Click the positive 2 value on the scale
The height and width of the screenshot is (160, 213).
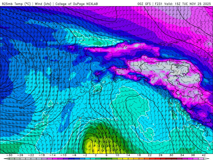[96, 155]
